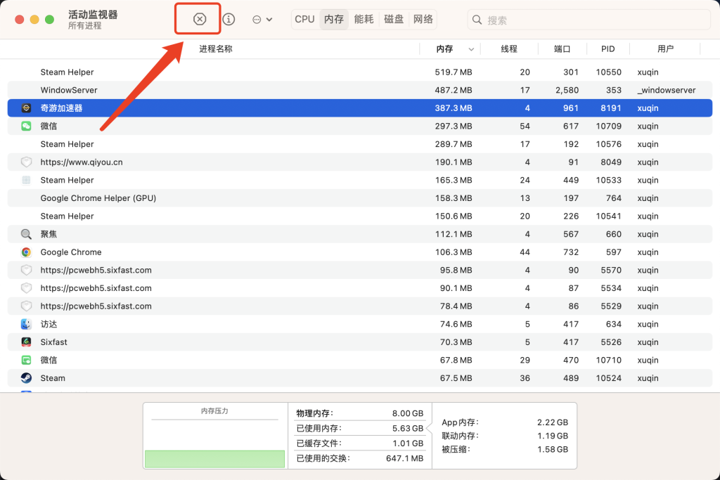Click the magnifier icon in search field
The height and width of the screenshot is (480, 720).
pos(477,20)
